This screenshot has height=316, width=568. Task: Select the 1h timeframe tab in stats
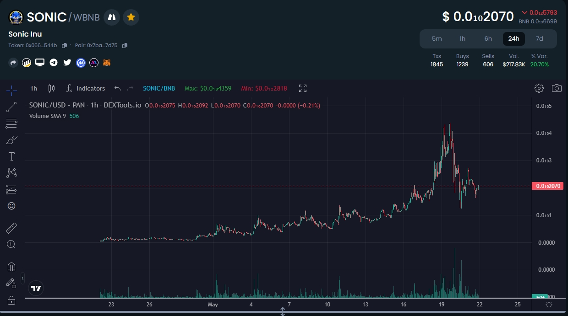tap(463, 39)
